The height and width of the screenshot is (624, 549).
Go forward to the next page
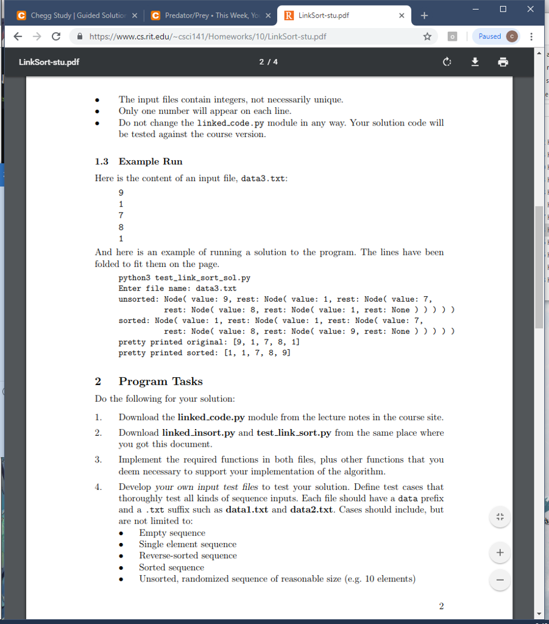[37, 37]
